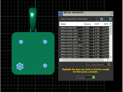Select the bottom-right gem on pendant
The image size is (123, 92).
click(x=45, y=66)
